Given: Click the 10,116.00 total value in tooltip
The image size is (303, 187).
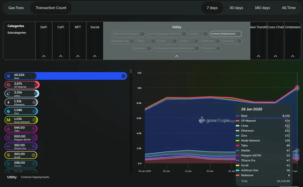Looking at the screenshot, I should point(283,181).
